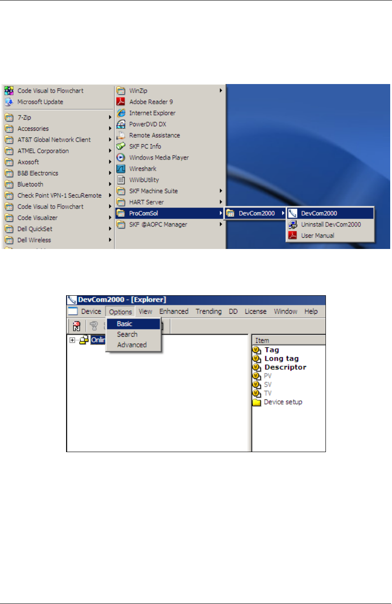392x604 pixels.
Task: Open the License menu
Action: (255, 311)
